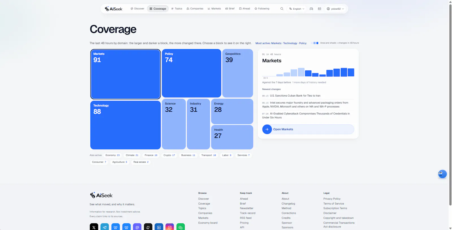Click the floating blue smiley assistant bubble
452x230 pixels.
442,174
